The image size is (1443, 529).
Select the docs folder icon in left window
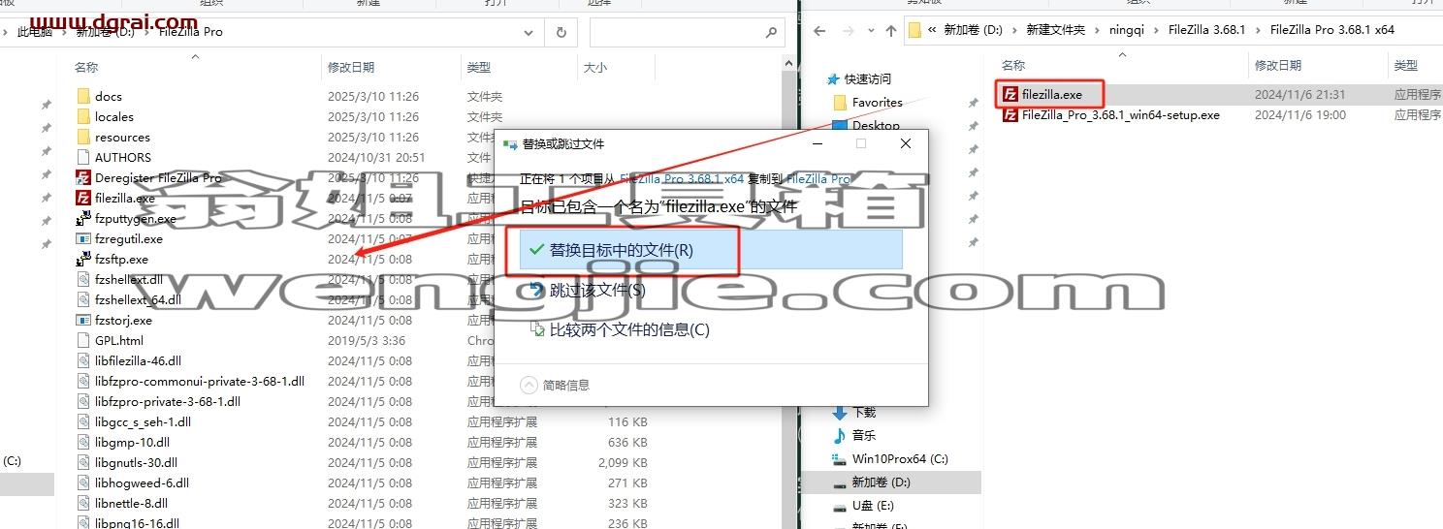click(83, 96)
